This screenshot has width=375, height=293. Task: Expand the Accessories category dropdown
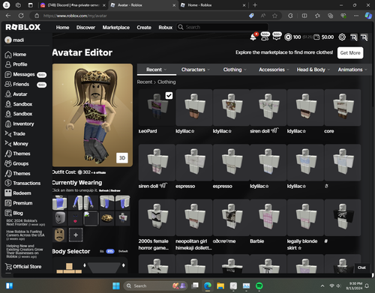click(274, 70)
